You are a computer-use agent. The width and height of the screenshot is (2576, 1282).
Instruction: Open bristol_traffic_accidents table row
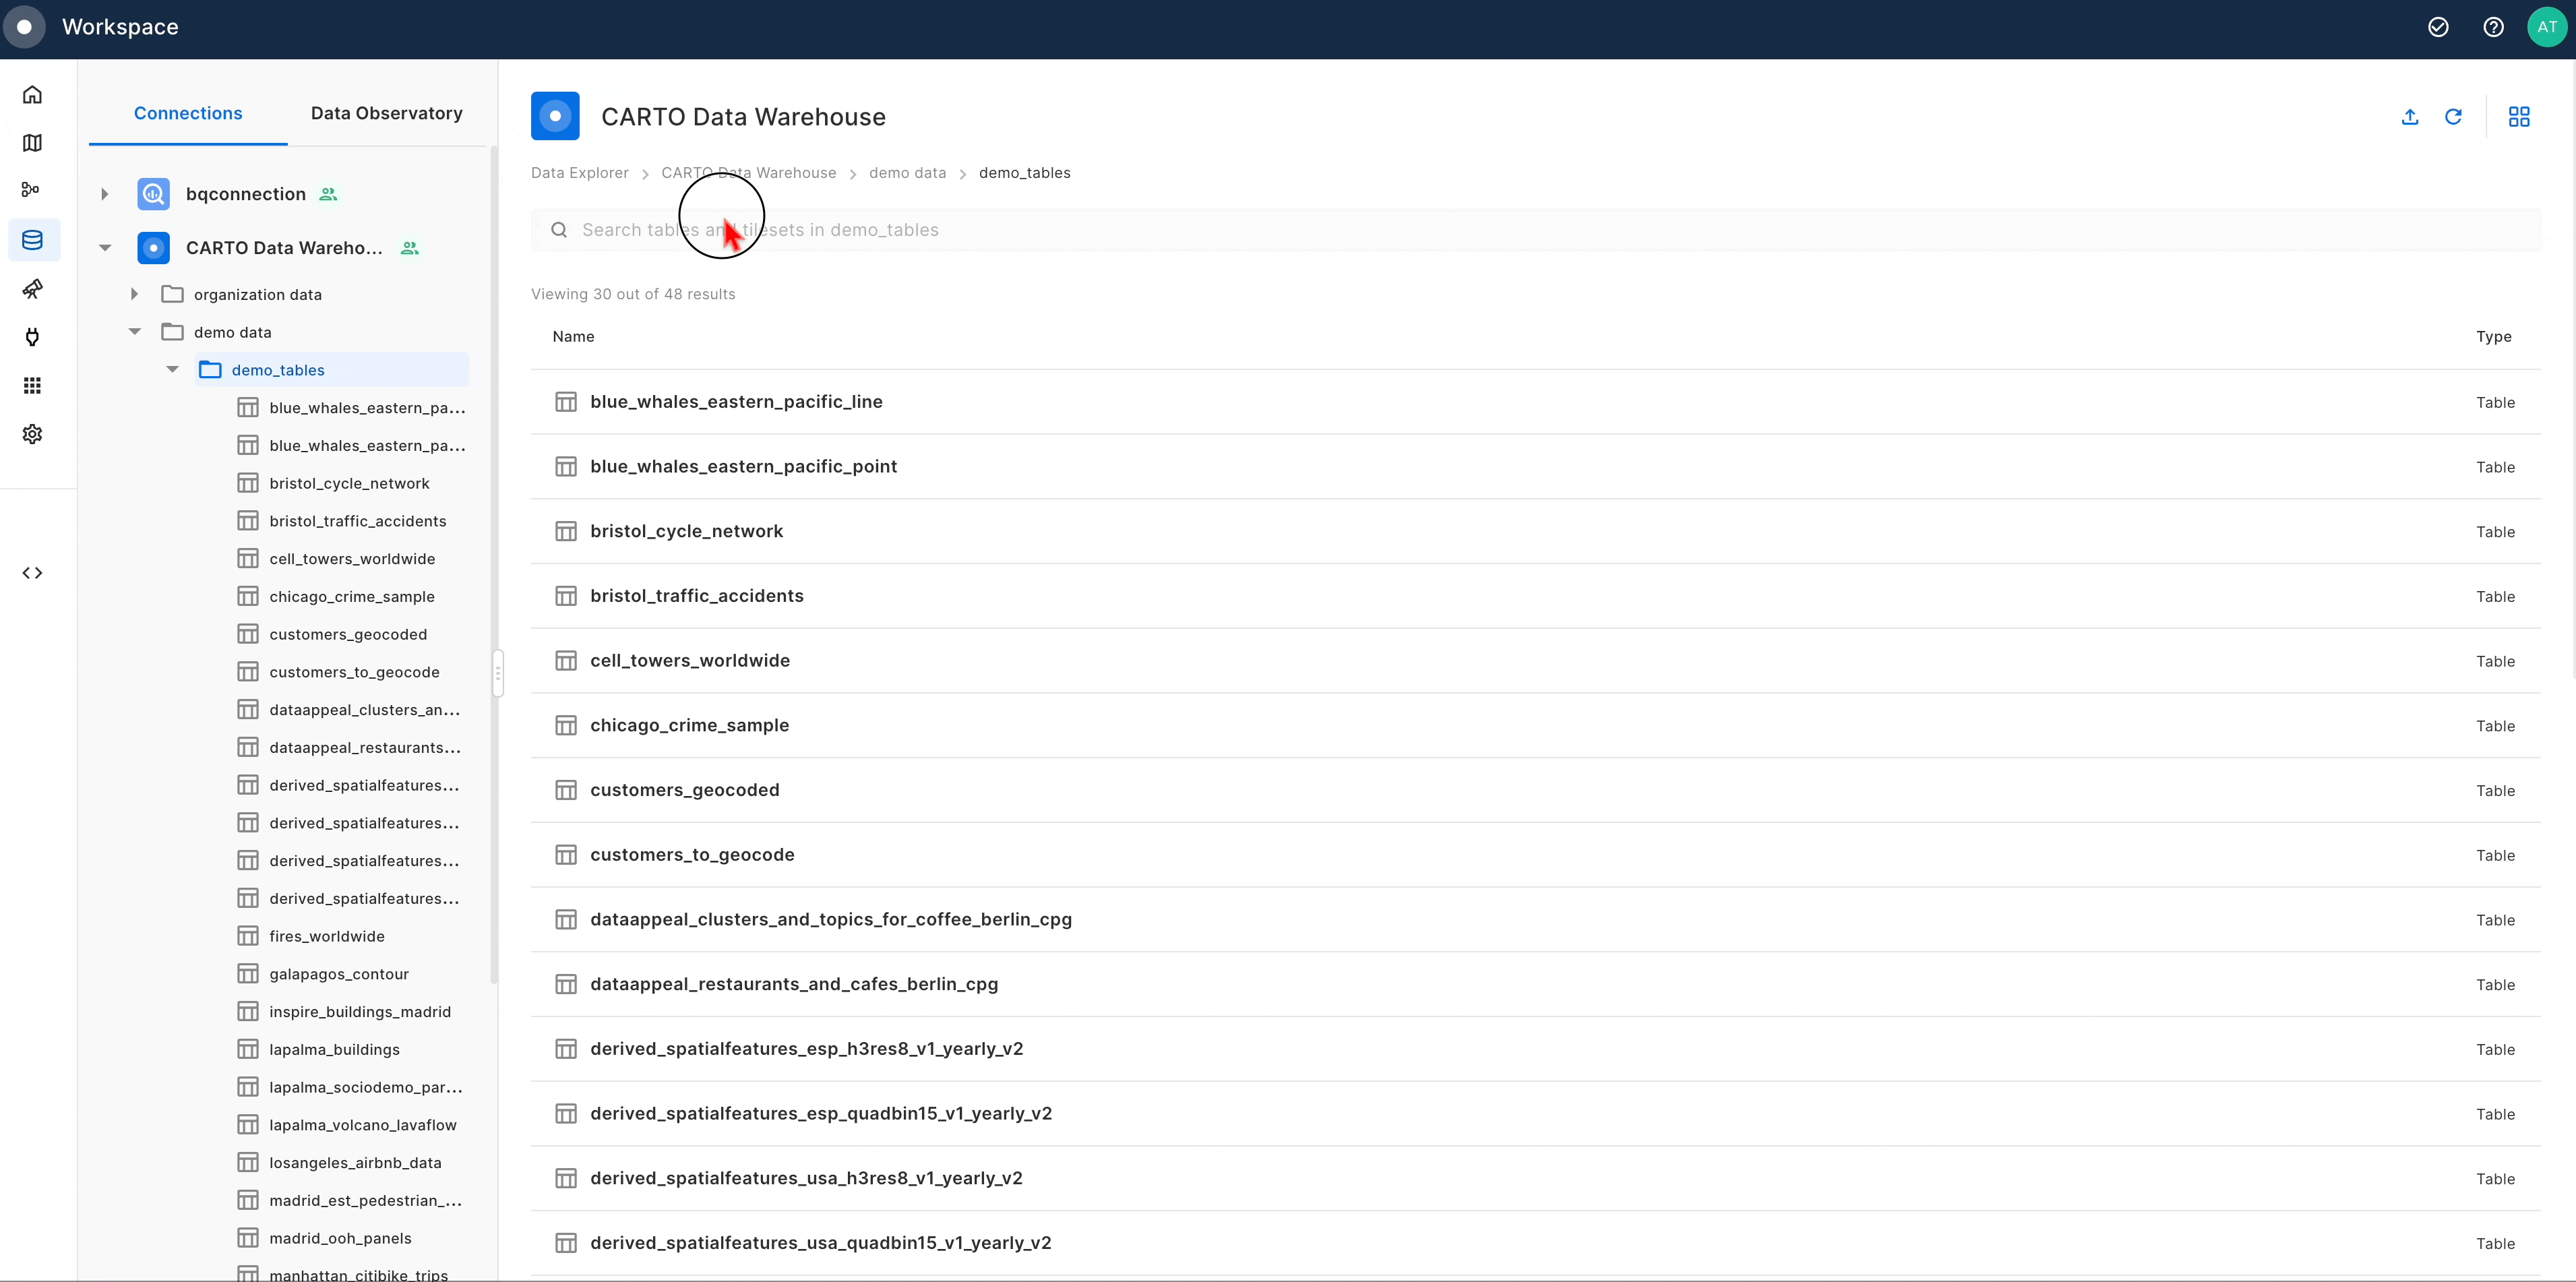[1535, 596]
